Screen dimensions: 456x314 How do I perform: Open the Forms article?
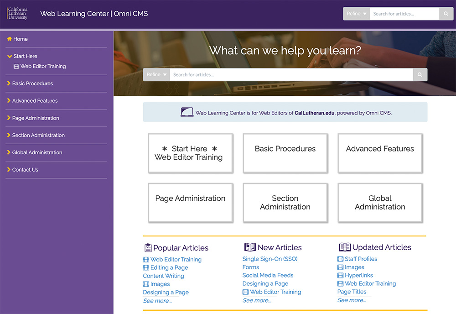(x=251, y=267)
